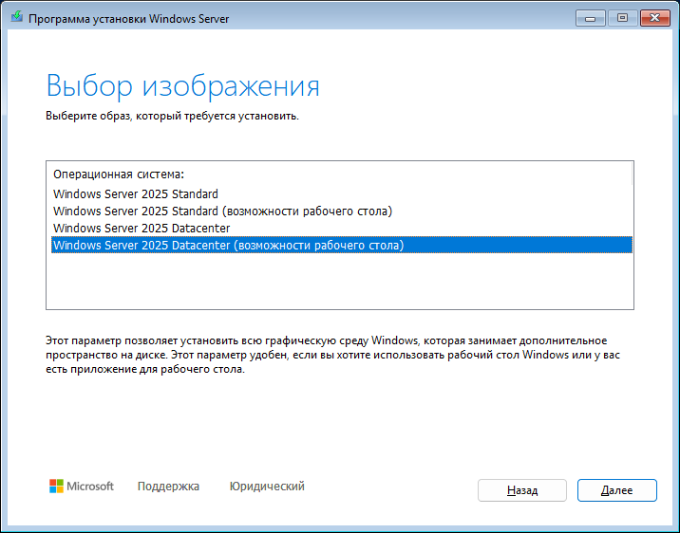This screenshot has height=533, width=680.
Task: Click the Далее button
Action: pyautogui.click(x=616, y=490)
